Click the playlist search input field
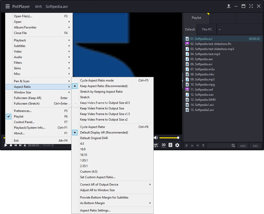This screenshot has height=214, width=264. point(219,146)
